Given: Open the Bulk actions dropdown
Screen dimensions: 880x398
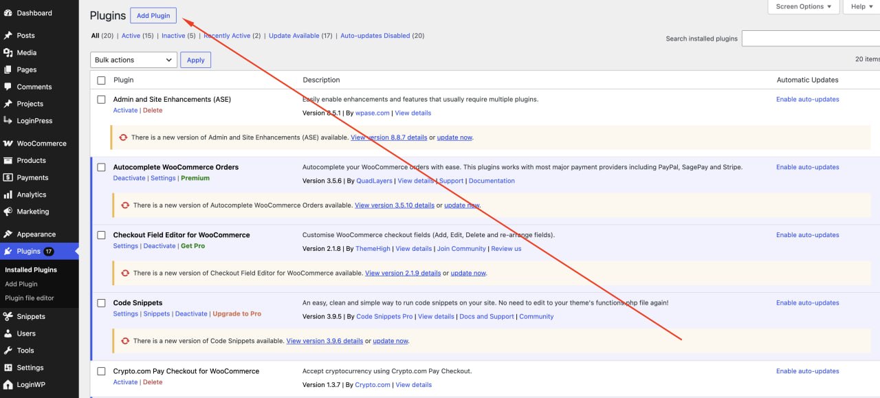Looking at the screenshot, I should (133, 60).
